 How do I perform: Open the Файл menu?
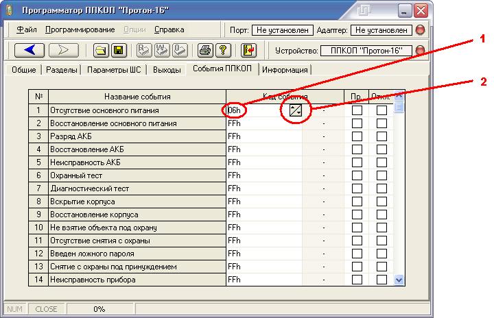click(x=27, y=29)
